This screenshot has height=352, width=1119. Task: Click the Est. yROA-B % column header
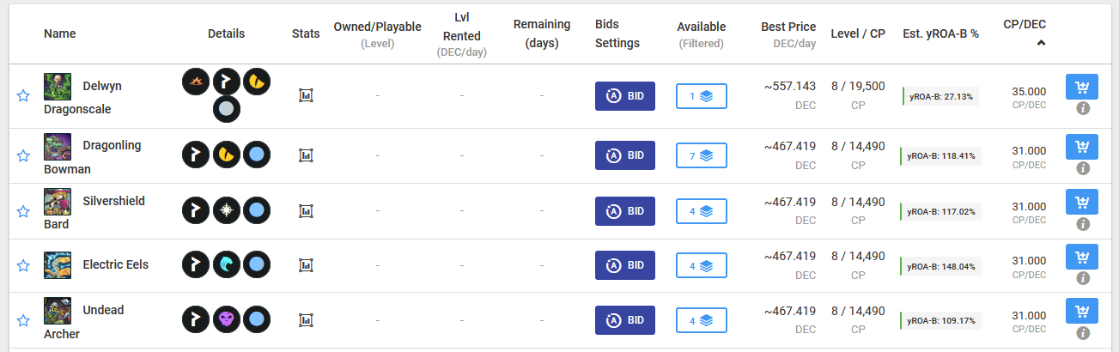point(940,34)
